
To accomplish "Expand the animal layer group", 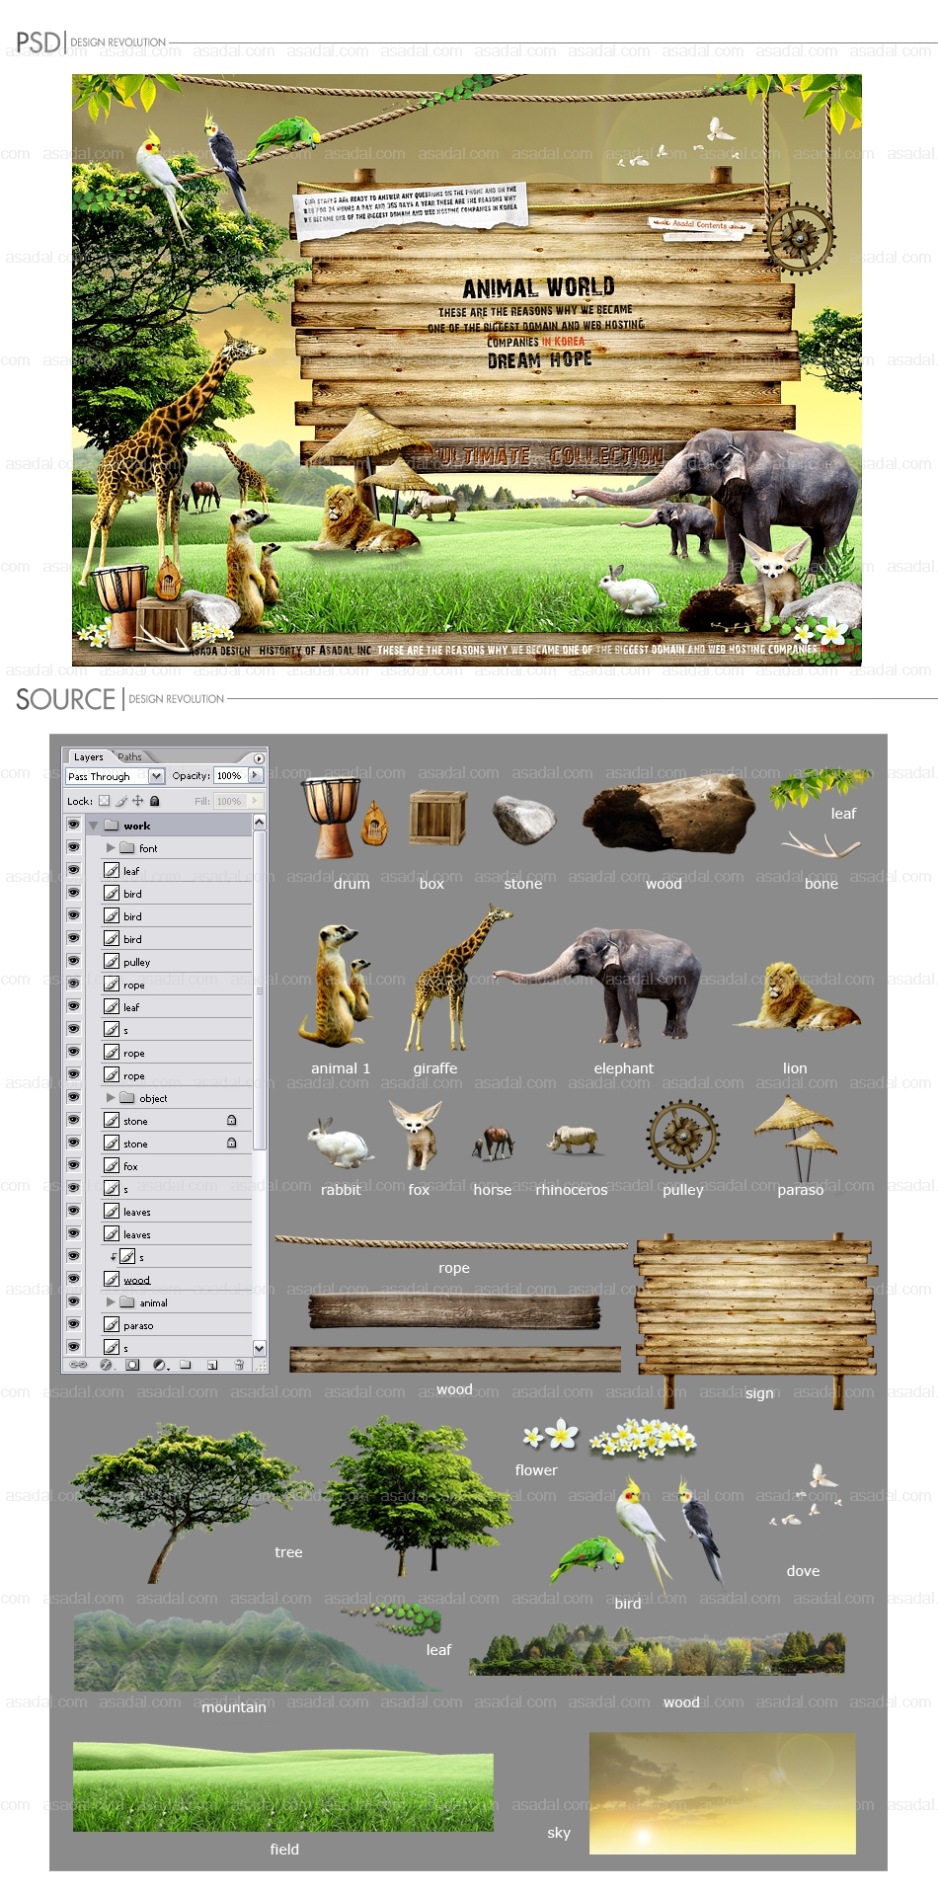I will click(x=111, y=1302).
